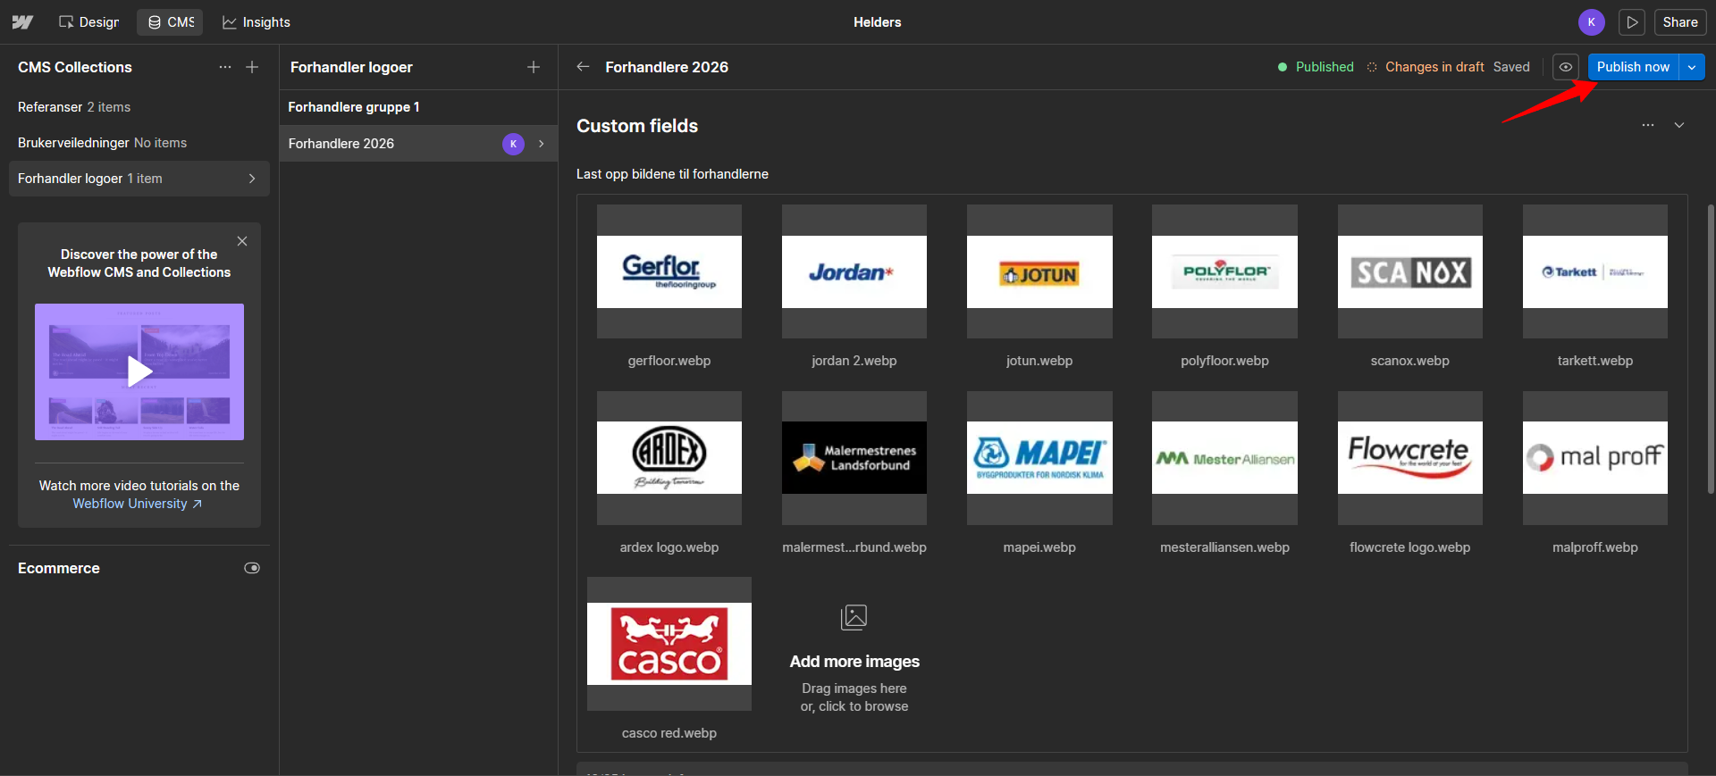This screenshot has width=1716, height=776.
Task: Click the 'or, click to browse' upload text
Action: tap(854, 706)
